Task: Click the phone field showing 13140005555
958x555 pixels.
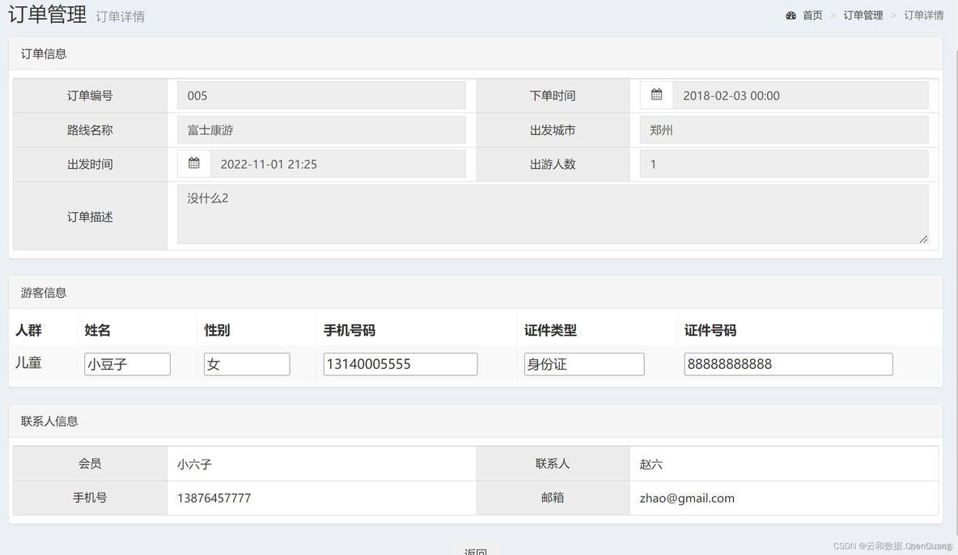Action: pyautogui.click(x=400, y=364)
